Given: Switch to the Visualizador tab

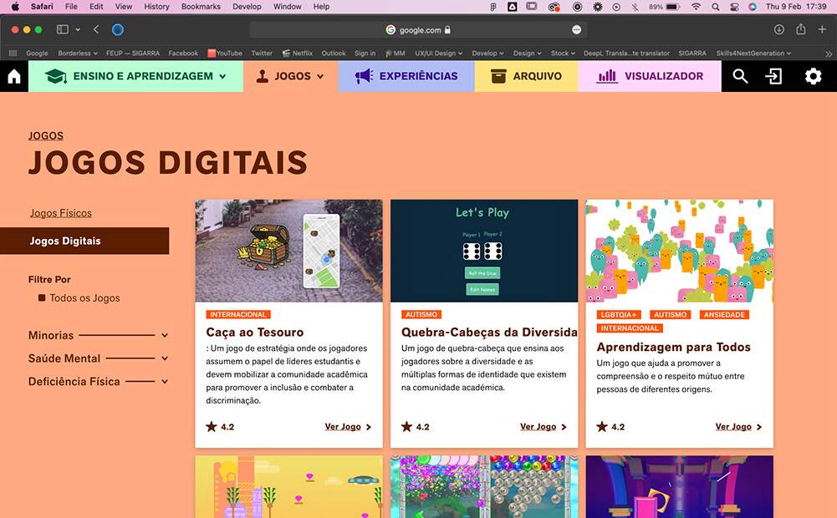Looking at the screenshot, I should [x=651, y=77].
